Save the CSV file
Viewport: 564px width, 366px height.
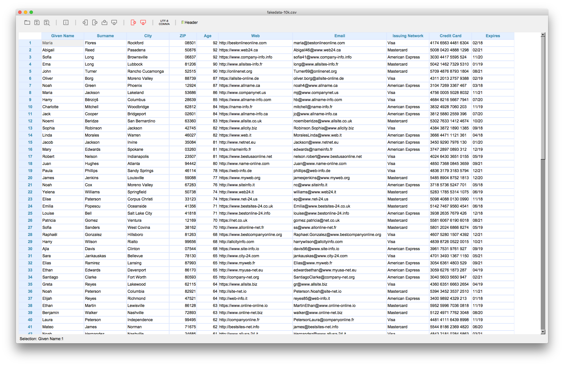pyautogui.click(x=37, y=22)
